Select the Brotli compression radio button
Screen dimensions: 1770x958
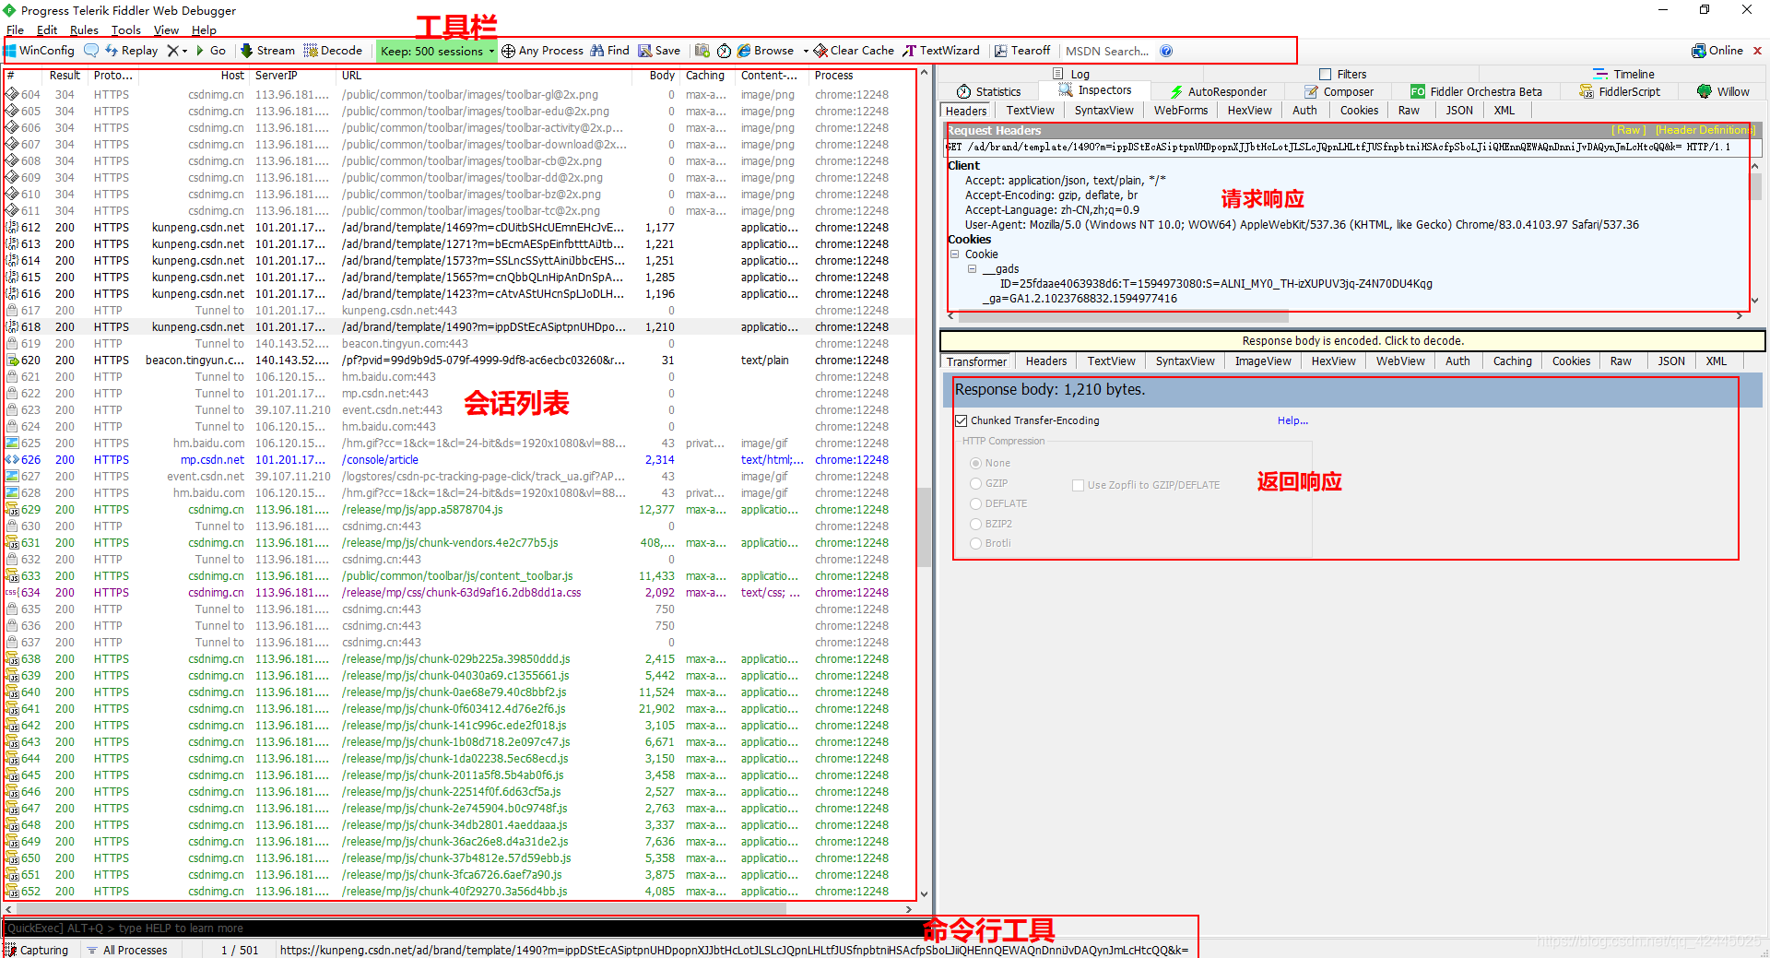coord(975,543)
